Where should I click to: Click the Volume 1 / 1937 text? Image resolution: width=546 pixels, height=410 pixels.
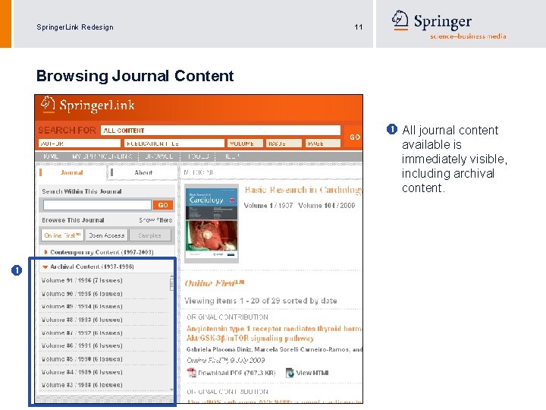point(268,205)
